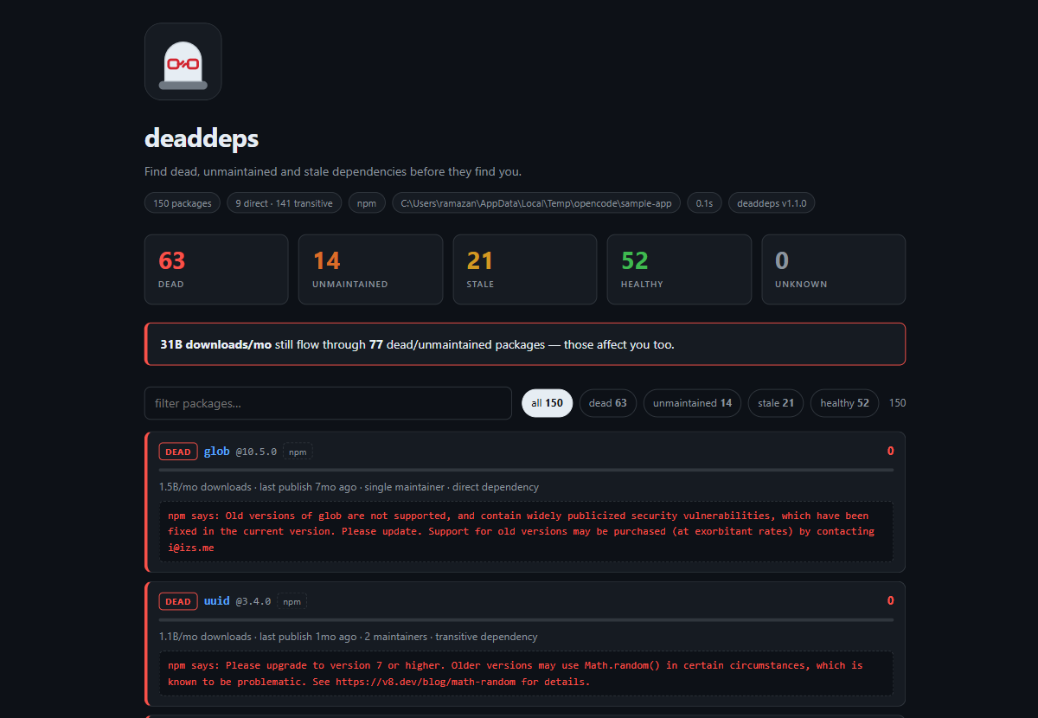The image size is (1038, 718).
Task: Switch to the 'dead 63' filter
Action: tap(608, 403)
